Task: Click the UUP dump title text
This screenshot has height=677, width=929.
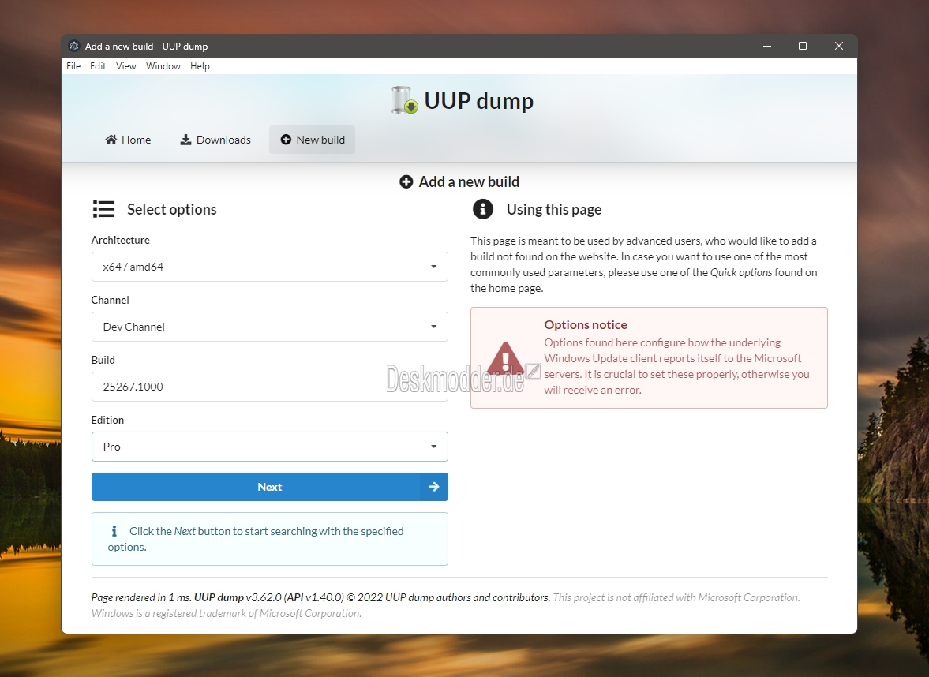Action: pos(479,101)
